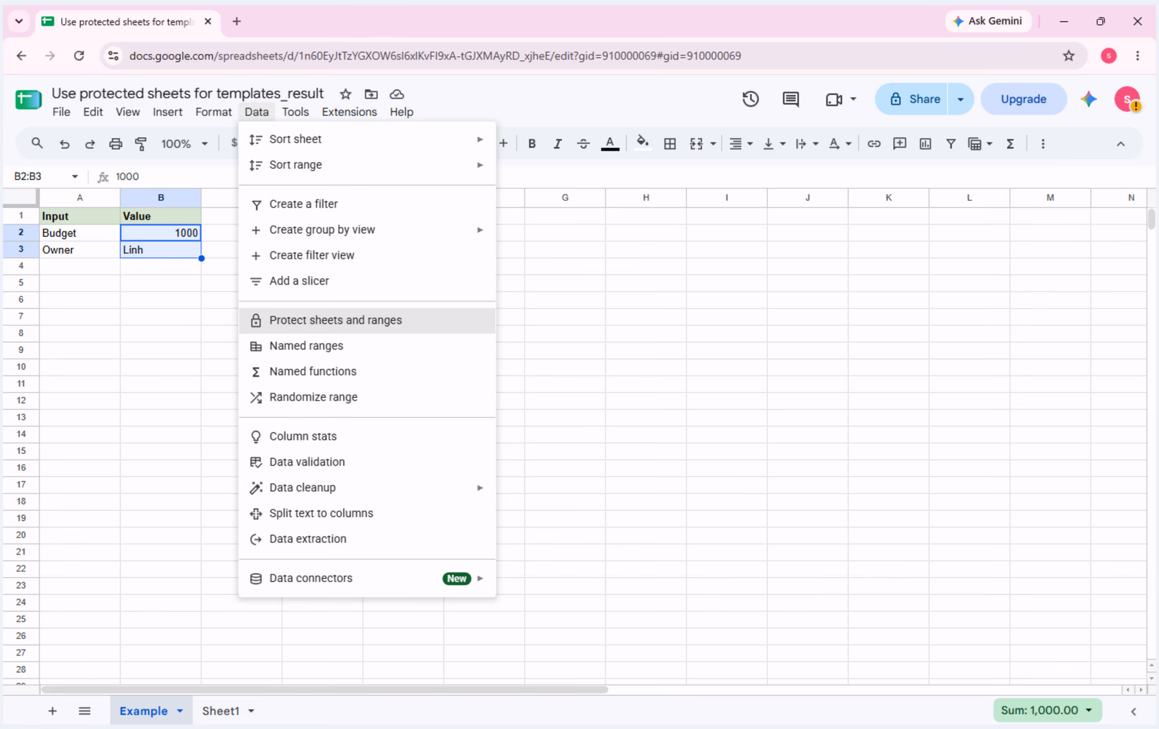Click the print icon in toolbar
Image resolution: width=1159 pixels, height=729 pixels.
(x=115, y=144)
